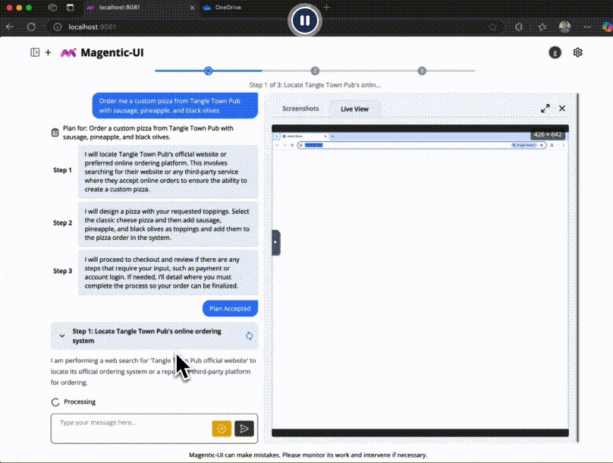Select progress step 2 marker
613x463 pixels.
(x=315, y=71)
